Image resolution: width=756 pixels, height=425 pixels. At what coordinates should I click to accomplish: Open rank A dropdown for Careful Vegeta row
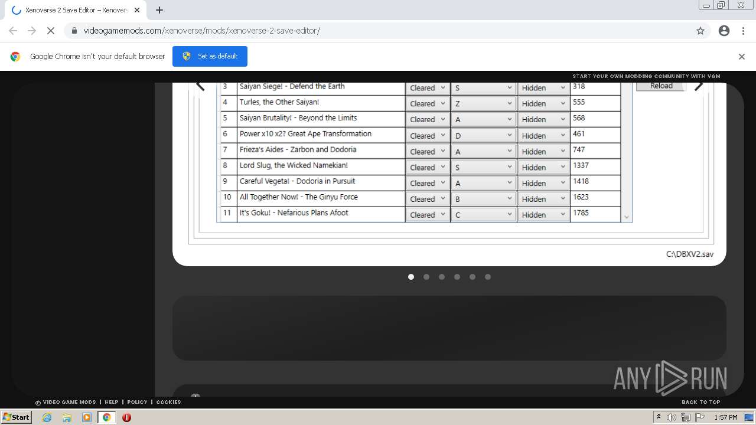483,183
